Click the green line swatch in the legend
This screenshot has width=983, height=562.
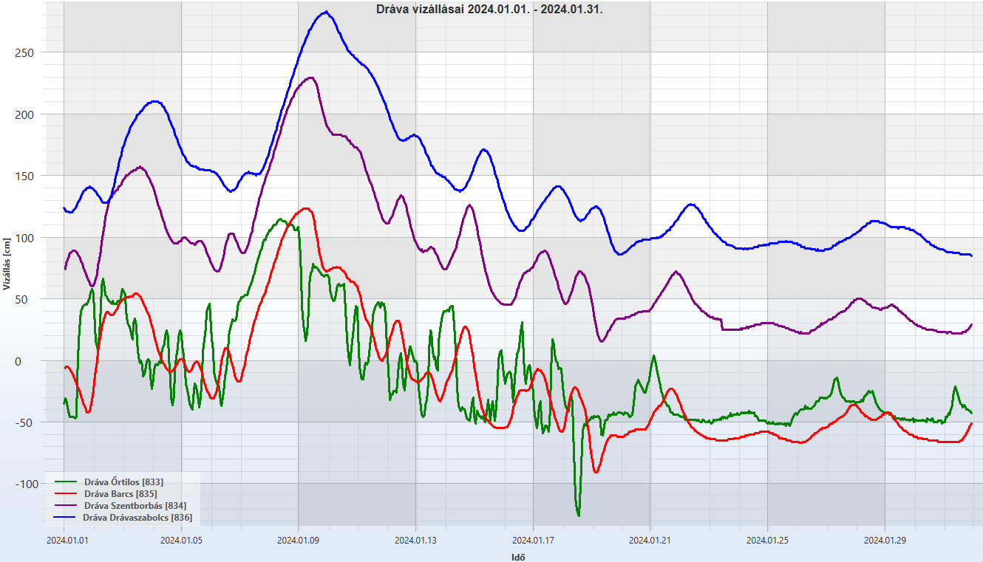(66, 482)
